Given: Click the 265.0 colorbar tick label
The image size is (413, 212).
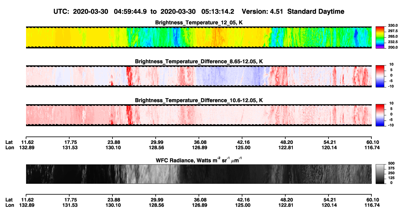Looking at the screenshot, I should point(393,37).
